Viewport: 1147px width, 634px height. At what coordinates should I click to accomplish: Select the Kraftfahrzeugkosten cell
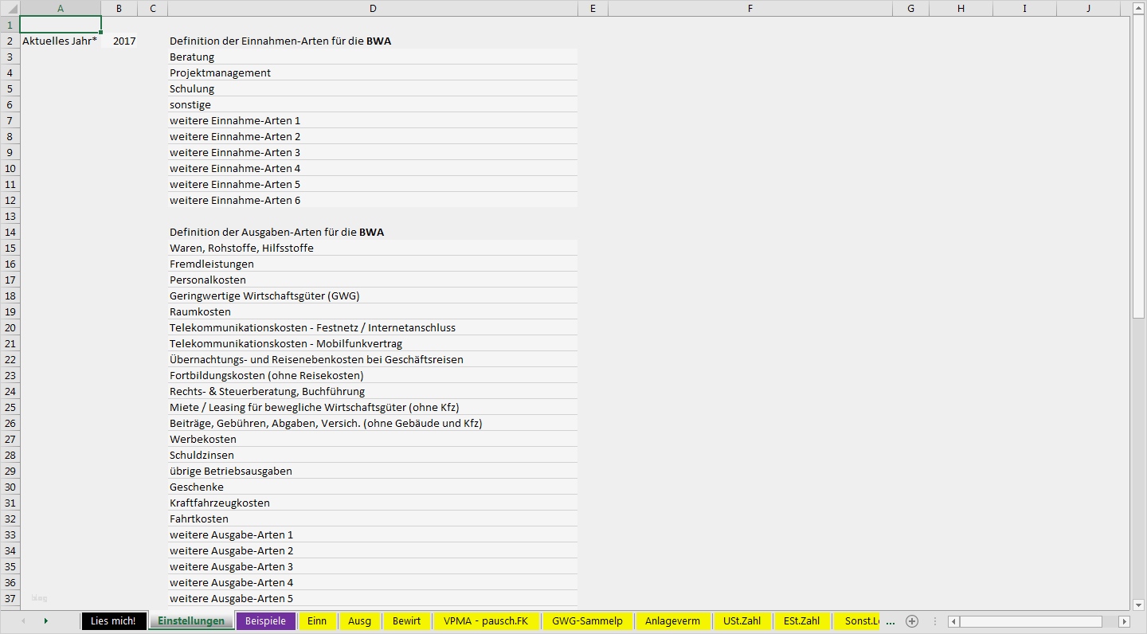[x=373, y=503]
